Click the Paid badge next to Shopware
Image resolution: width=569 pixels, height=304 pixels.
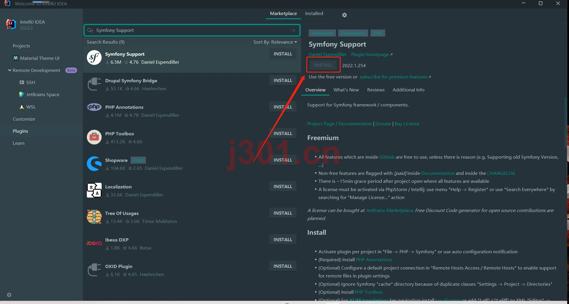tap(138, 160)
